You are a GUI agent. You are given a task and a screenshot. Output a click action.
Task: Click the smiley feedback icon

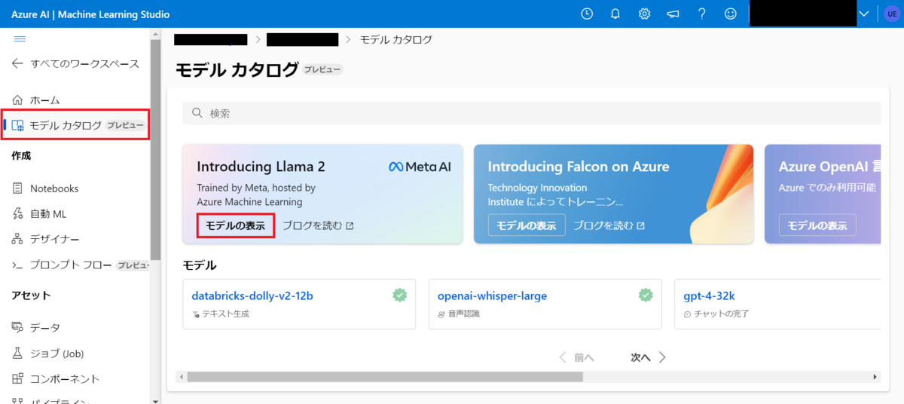point(730,14)
